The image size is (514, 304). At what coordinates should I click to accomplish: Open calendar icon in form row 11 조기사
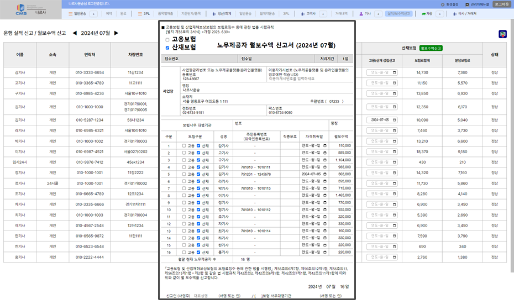pos(325,217)
